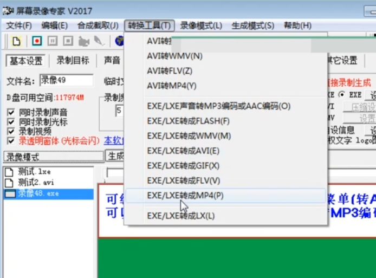Click the app icon in title bar
This screenshot has width=376, height=278.
click(x=8, y=10)
